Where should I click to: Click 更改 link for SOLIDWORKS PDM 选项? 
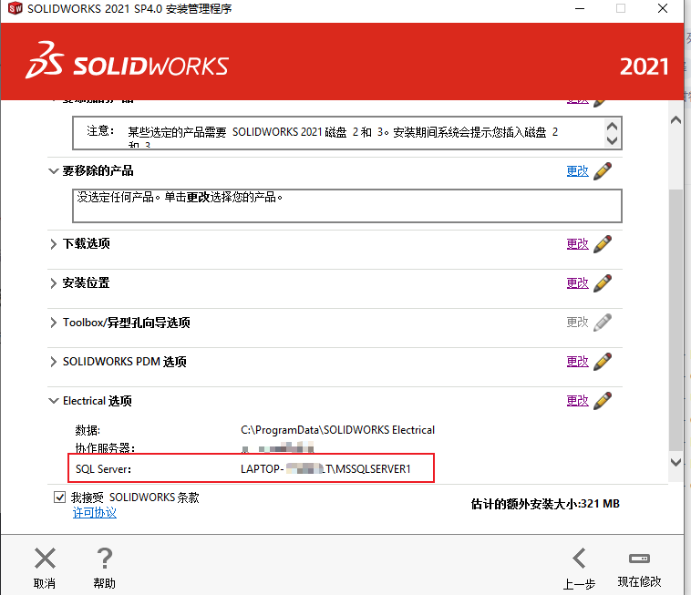(x=577, y=361)
